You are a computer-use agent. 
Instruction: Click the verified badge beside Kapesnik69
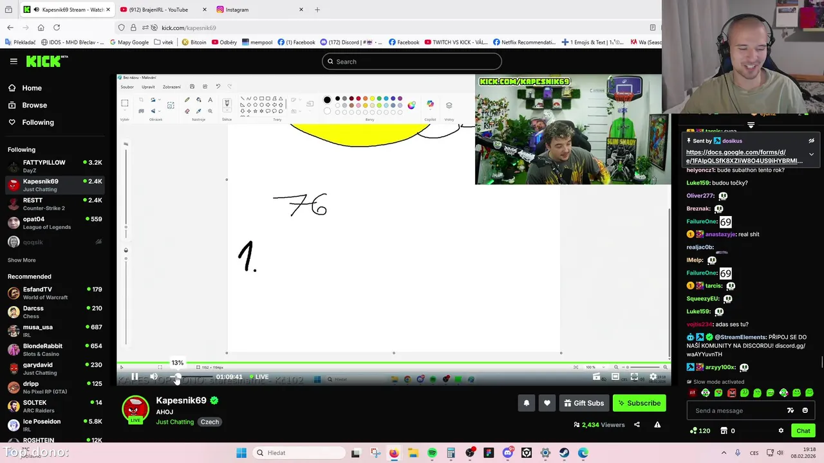click(214, 400)
